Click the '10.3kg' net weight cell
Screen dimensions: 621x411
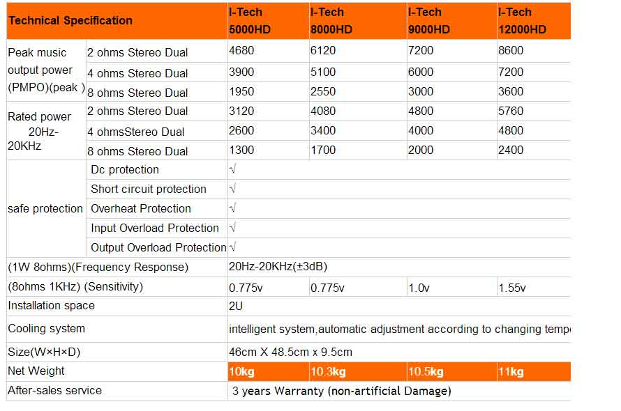pyautogui.click(x=358, y=372)
